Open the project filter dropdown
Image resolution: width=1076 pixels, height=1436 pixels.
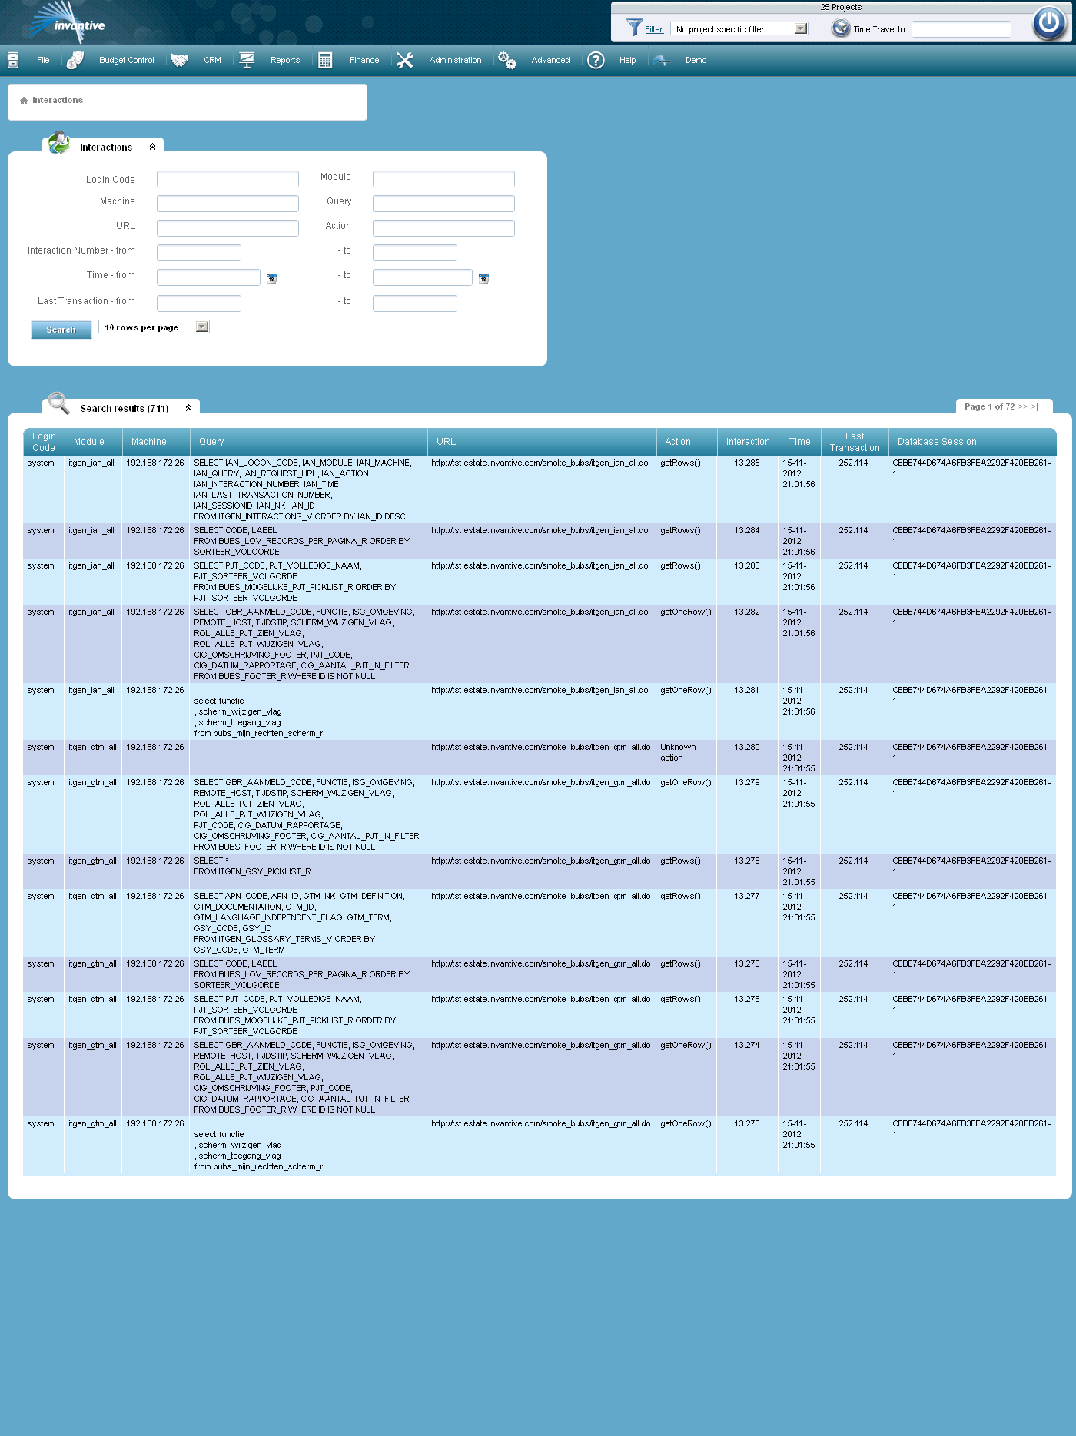click(x=801, y=29)
